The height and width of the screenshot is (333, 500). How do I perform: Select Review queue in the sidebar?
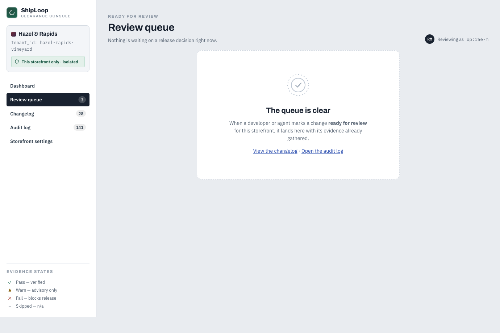(x=48, y=100)
